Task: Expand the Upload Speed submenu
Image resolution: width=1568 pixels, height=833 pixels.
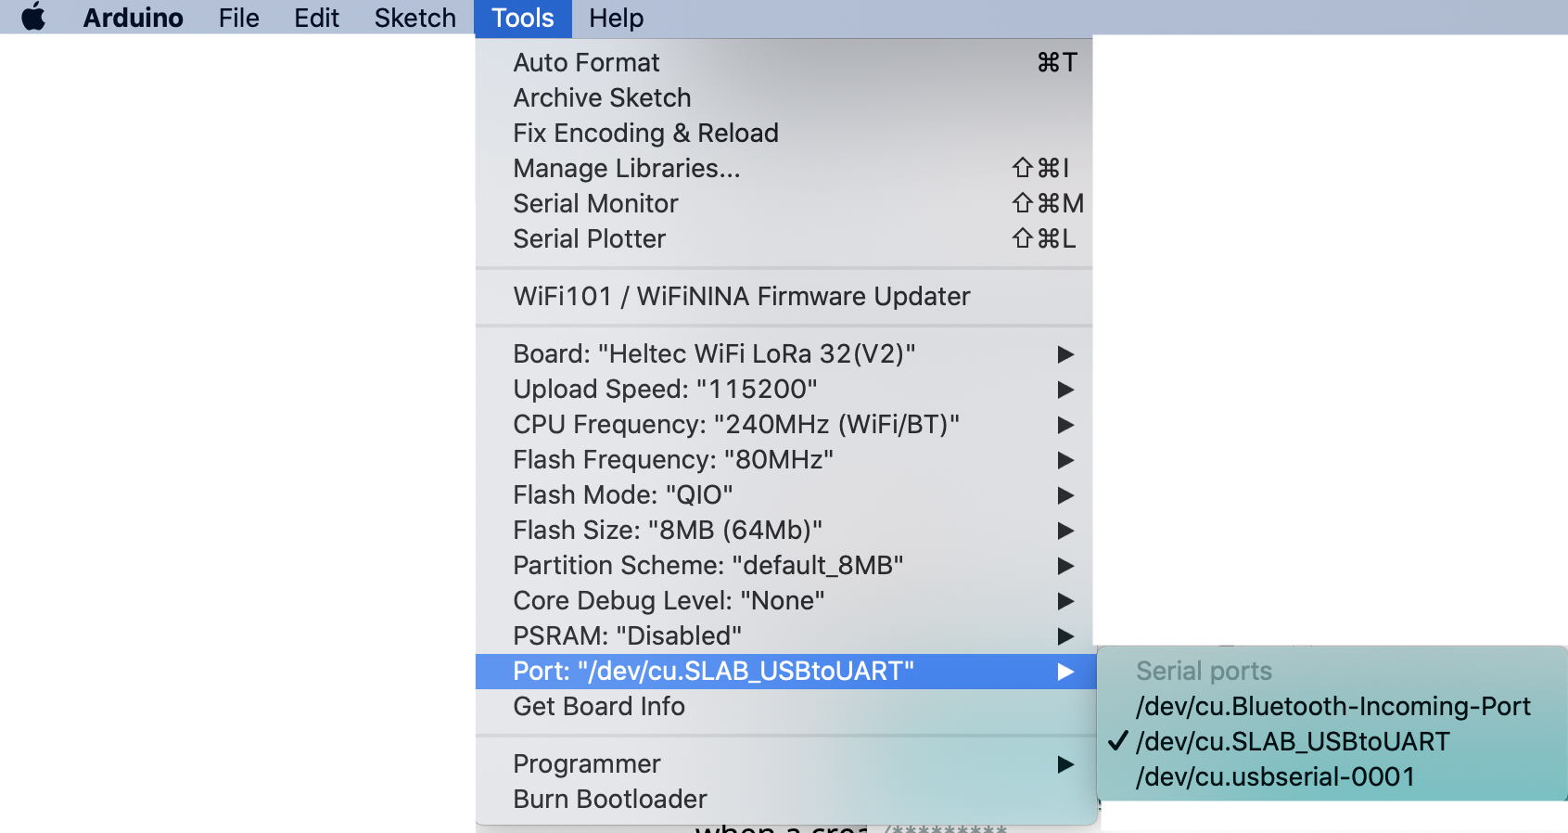Action: pyautogui.click(x=665, y=390)
